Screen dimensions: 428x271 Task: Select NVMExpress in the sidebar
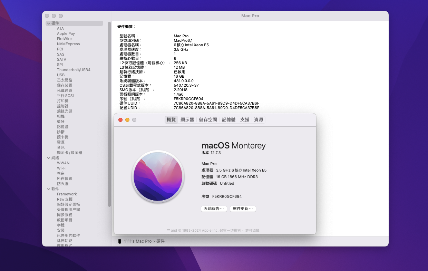point(68,44)
